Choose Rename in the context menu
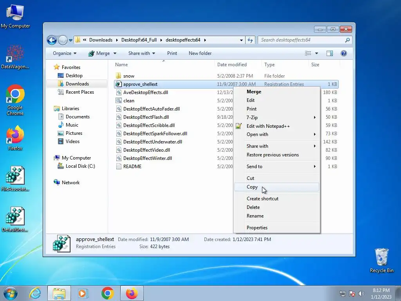Screen dimensions: 401x301 click(277, 216)
